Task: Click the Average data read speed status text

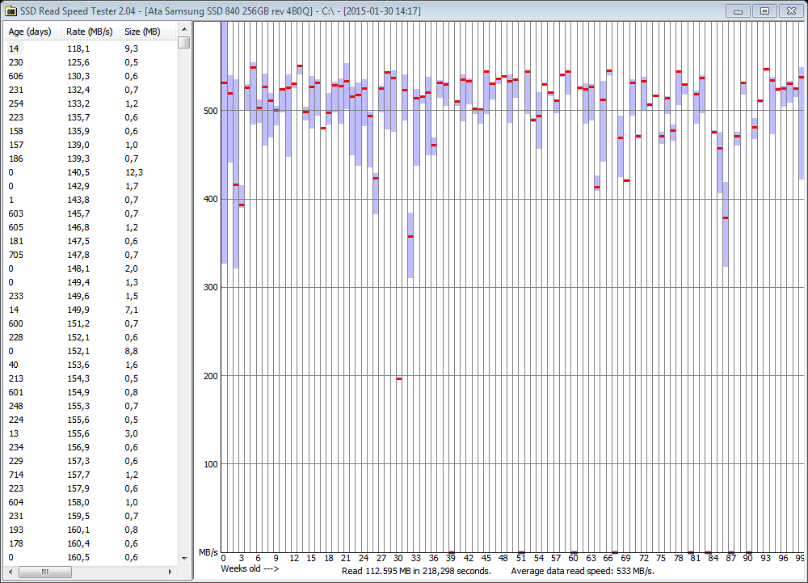Action: point(583,571)
